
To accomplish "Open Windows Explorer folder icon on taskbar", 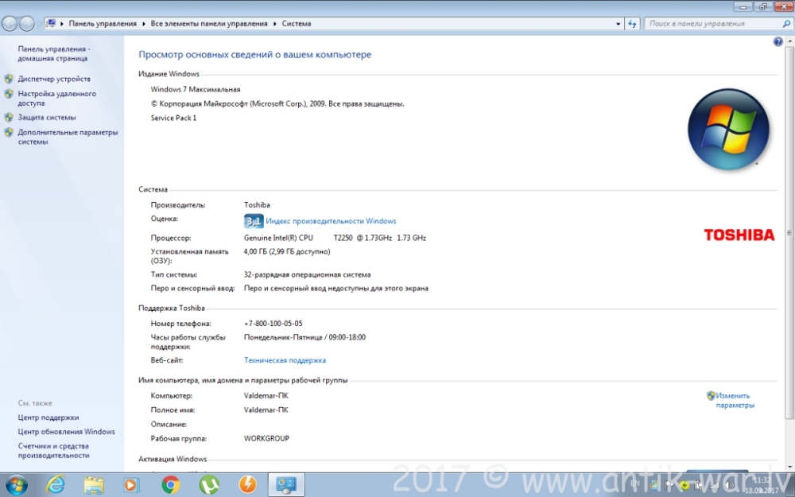I will coord(94,485).
